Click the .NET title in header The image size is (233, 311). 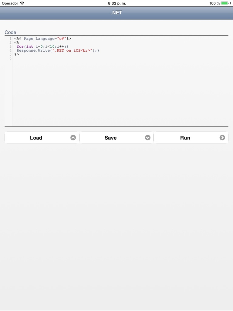116,13
